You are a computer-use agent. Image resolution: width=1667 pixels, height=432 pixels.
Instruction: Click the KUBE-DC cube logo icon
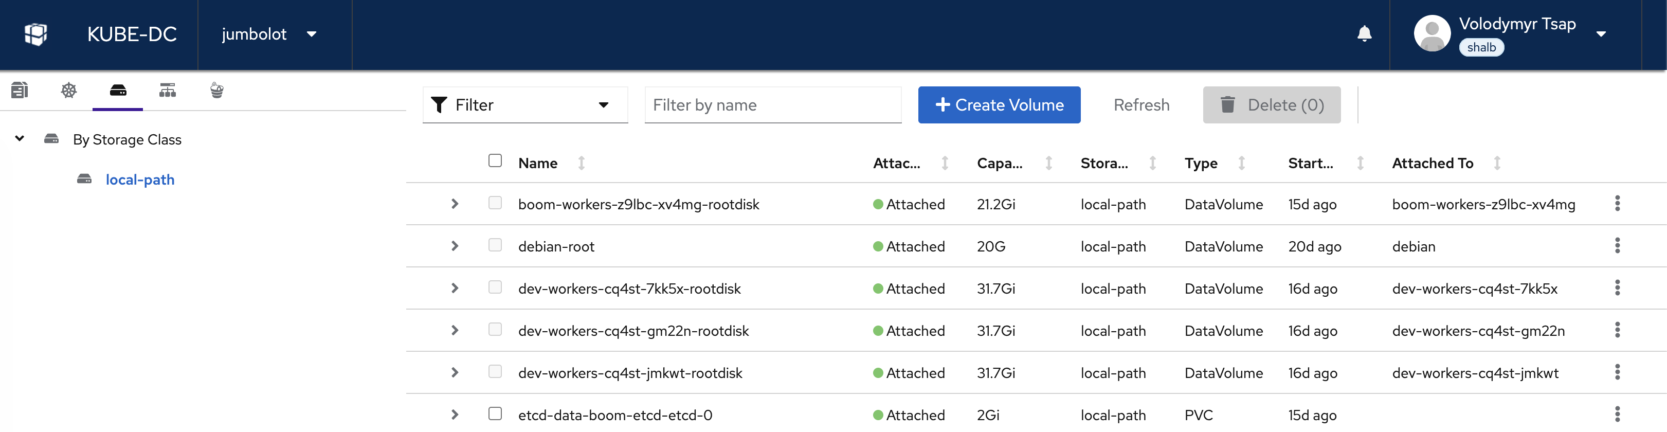[x=35, y=34]
